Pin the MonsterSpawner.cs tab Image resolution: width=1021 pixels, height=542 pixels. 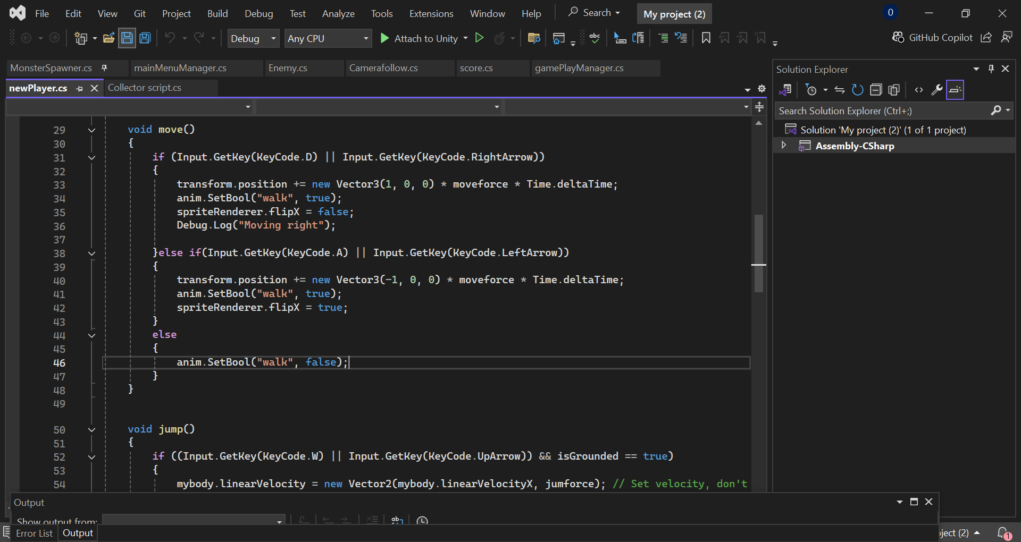[104, 68]
